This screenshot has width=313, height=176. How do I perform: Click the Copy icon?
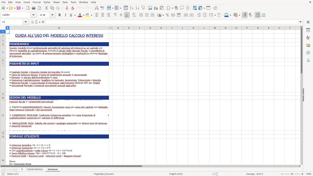(x=52, y=8)
